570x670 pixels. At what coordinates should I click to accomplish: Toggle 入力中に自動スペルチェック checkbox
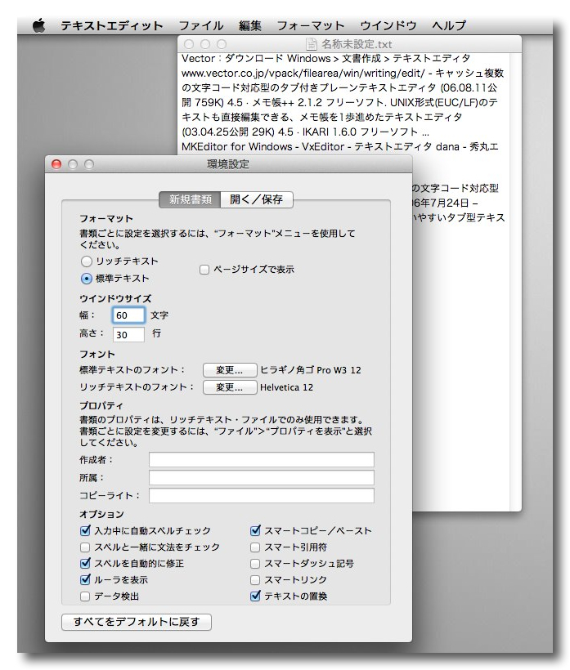coord(85,531)
